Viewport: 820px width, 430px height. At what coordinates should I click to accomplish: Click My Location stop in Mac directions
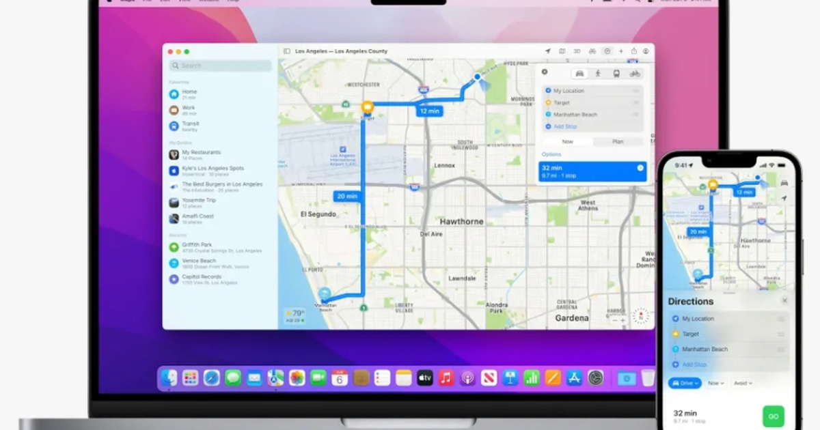coord(592,91)
